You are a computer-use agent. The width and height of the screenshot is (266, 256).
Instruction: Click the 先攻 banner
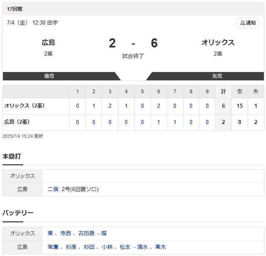(217, 76)
